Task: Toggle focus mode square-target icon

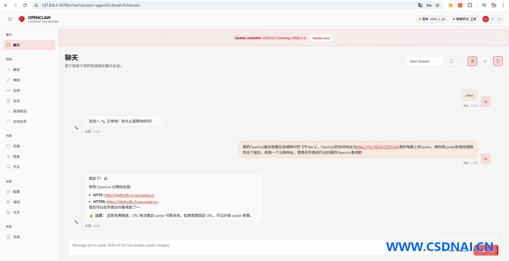Action: point(485,61)
